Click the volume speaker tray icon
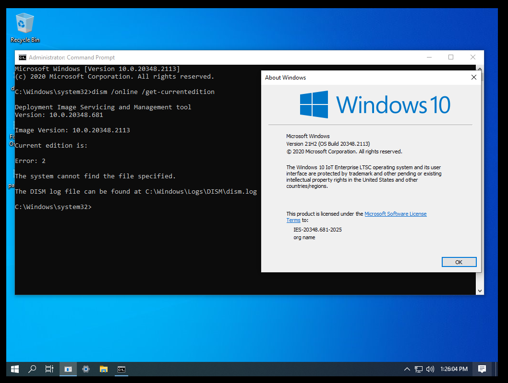 click(x=430, y=369)
